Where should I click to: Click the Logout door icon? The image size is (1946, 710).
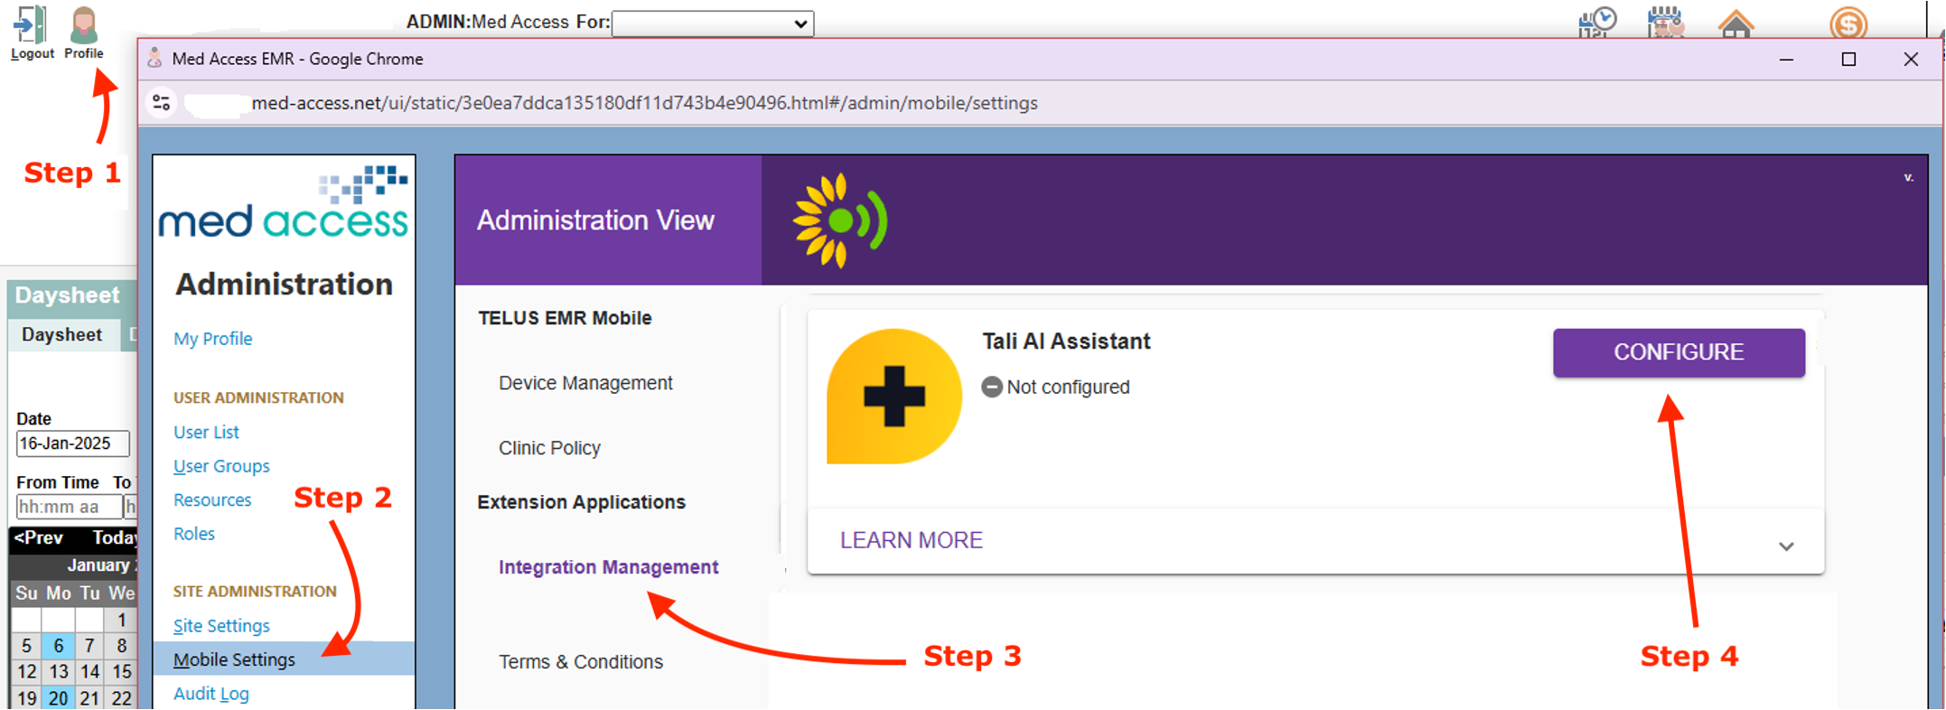(x=31, y=25)
